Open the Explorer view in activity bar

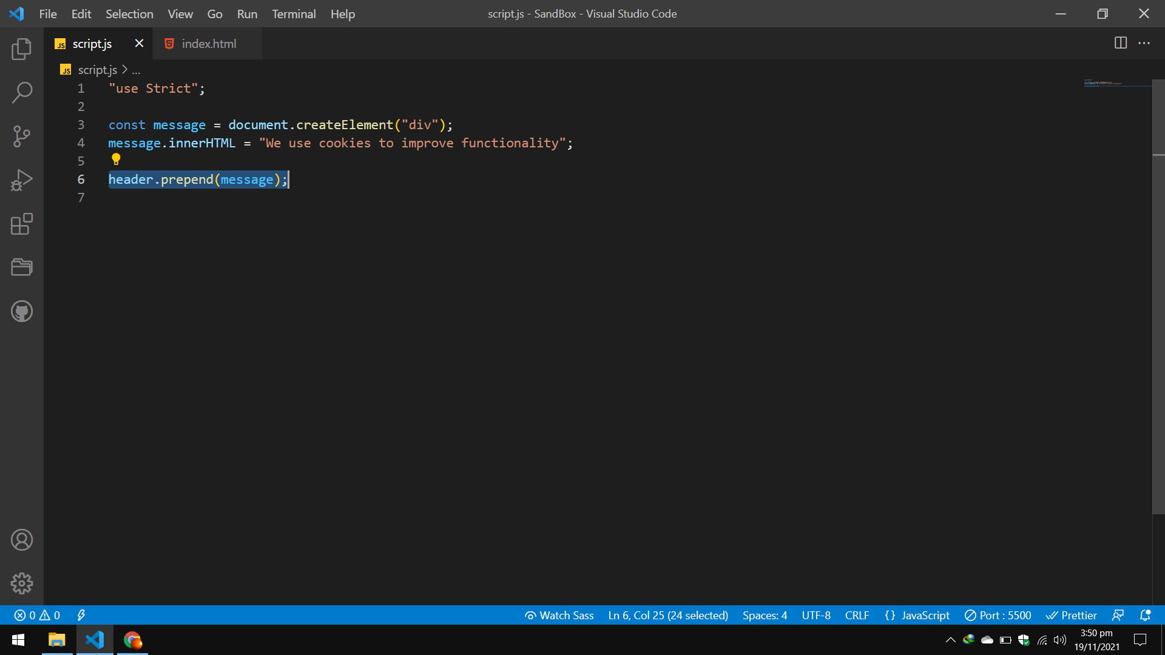(22, 49)
